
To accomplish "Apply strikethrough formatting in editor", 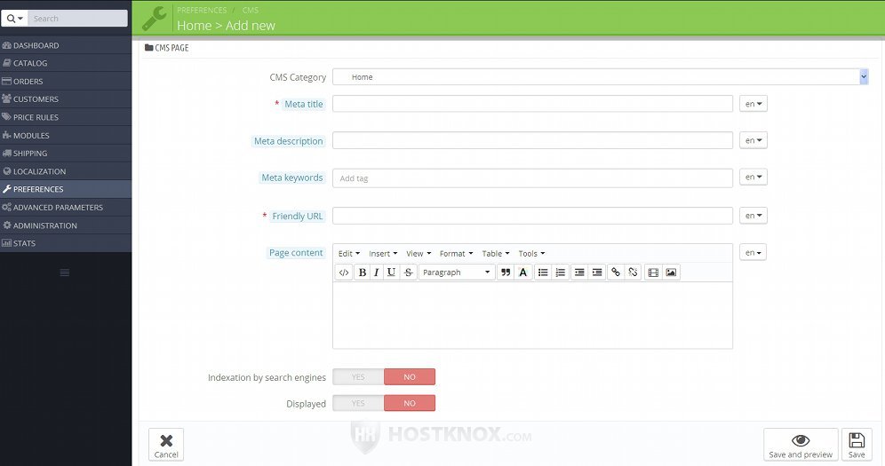I will pos(409,272).
